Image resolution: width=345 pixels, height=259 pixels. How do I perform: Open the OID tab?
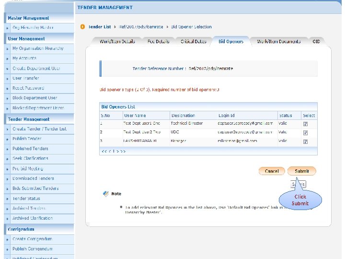(316, 41)
